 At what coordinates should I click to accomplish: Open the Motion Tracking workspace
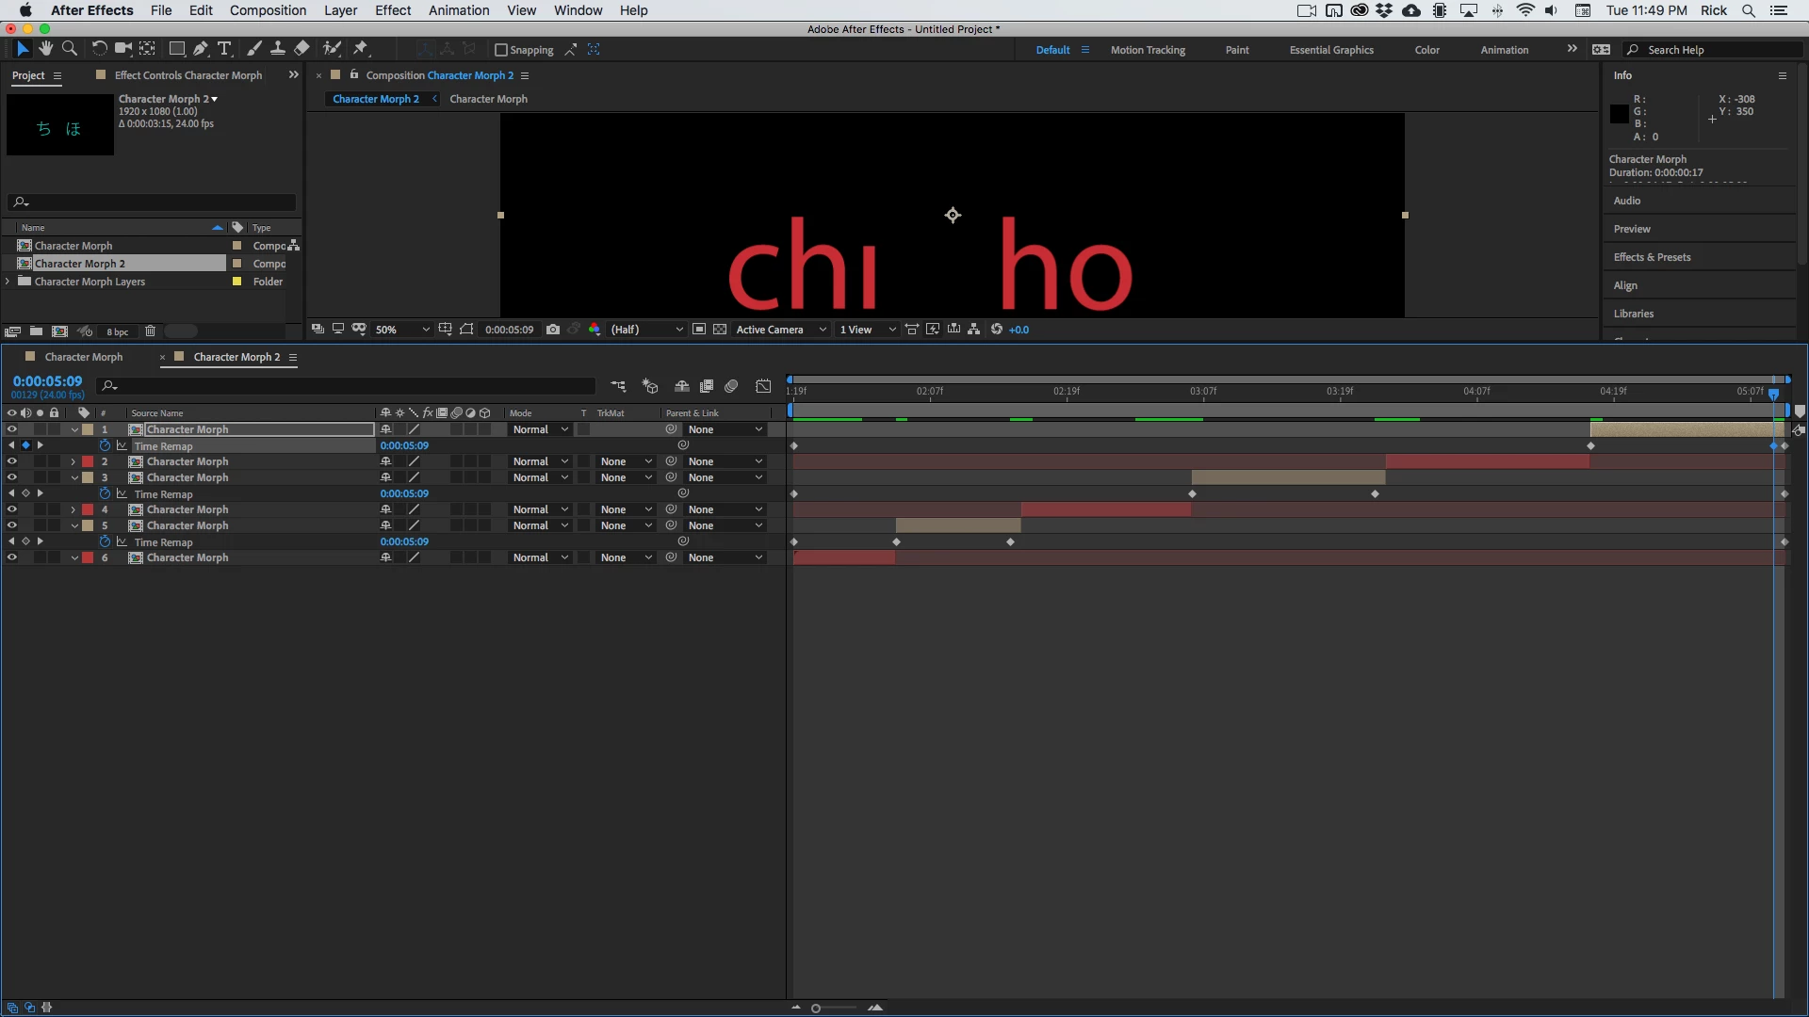tap(1148, 50)
